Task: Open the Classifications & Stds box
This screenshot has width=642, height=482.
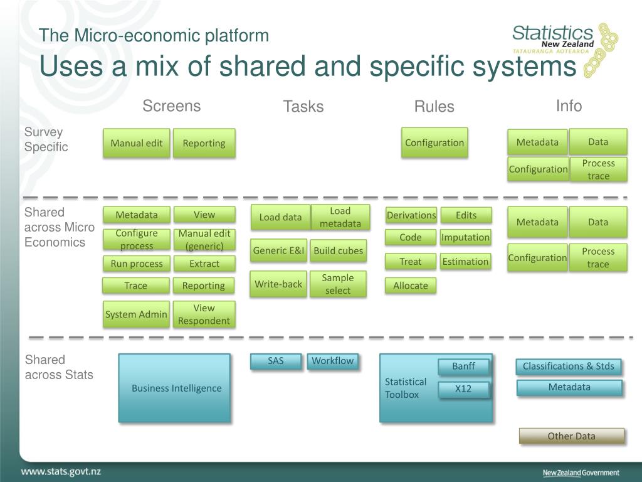Action: [x=569, y=367]
